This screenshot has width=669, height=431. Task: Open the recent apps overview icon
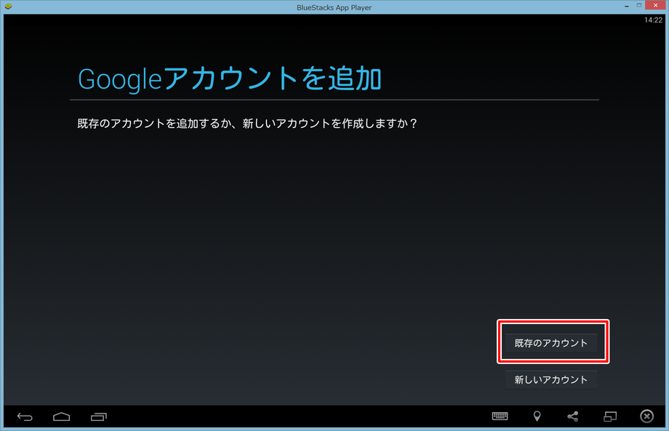pos(99,416)
